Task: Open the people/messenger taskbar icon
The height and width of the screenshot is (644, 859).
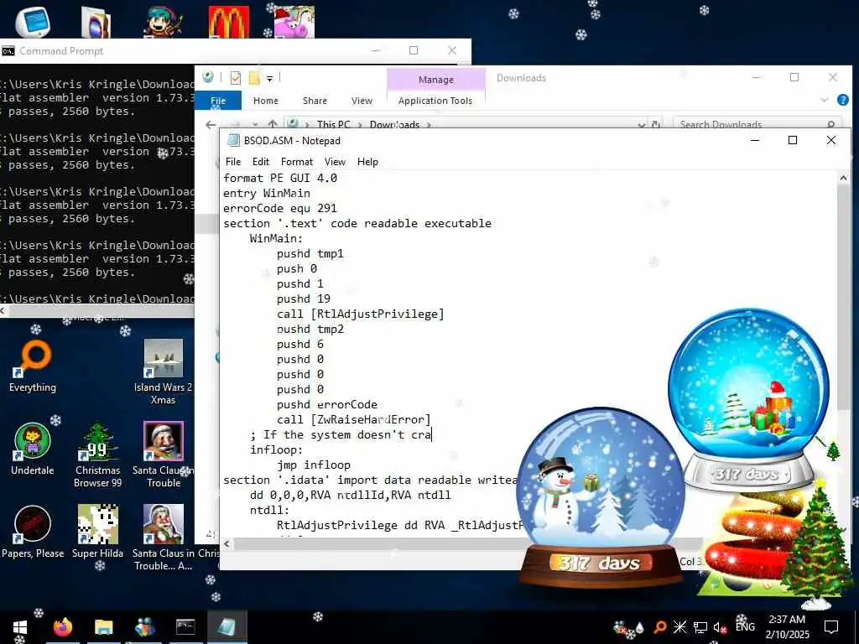Action: tap(144, 627)
